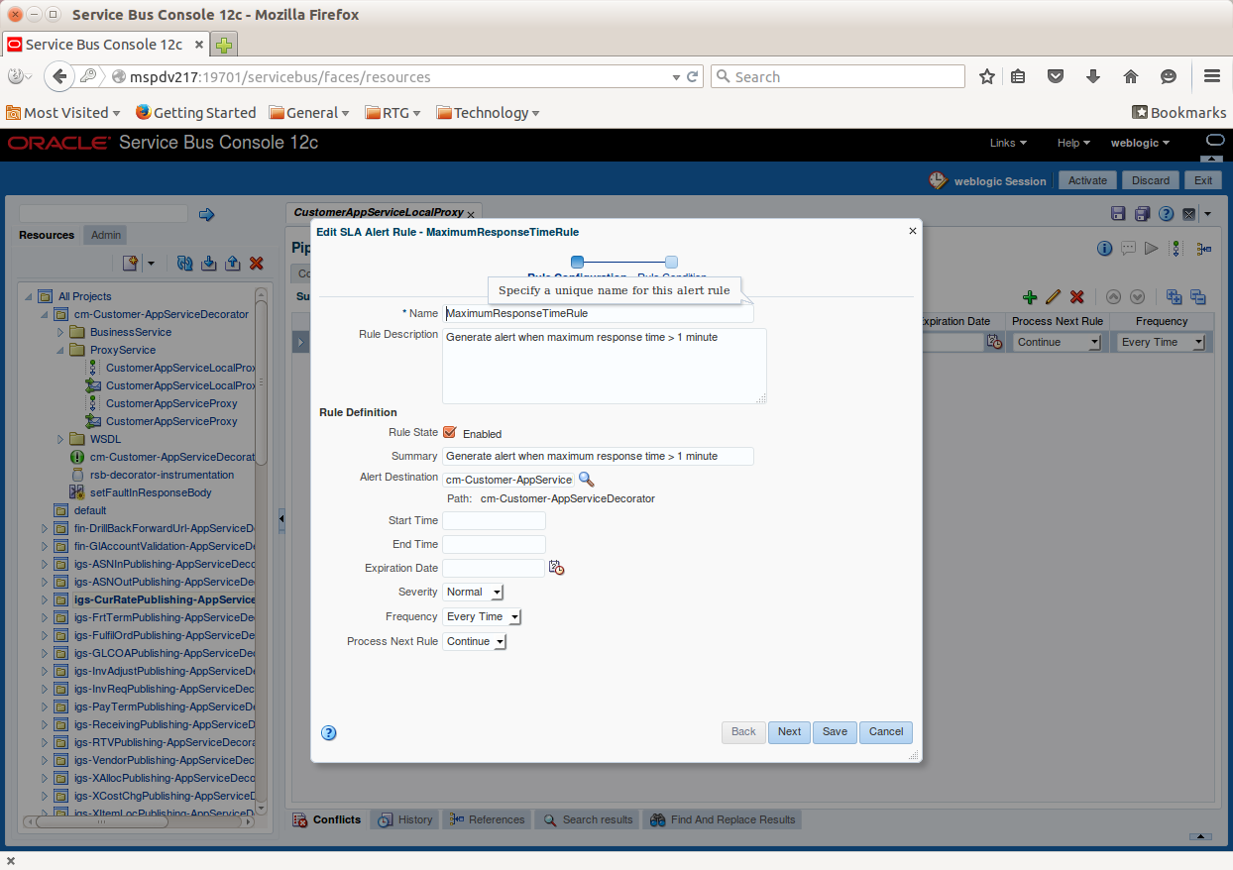Open the weblogic user menu
This screenshot has height=870, width=1233.
pos(1140,143)
